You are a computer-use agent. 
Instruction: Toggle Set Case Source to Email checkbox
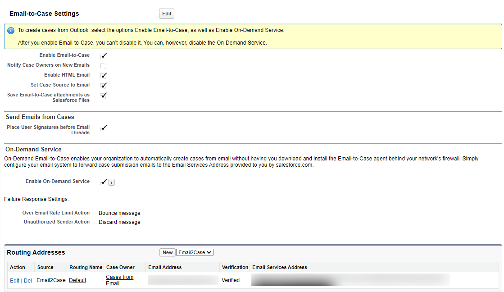(x=104, y=85)
